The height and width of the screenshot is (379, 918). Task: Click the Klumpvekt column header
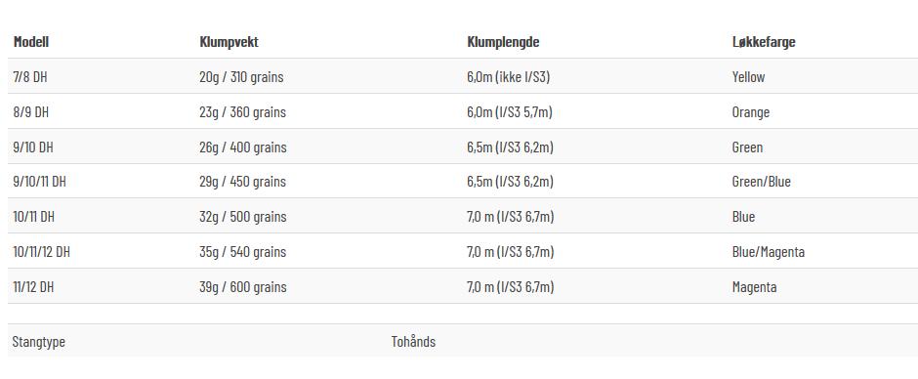(229, 42)
